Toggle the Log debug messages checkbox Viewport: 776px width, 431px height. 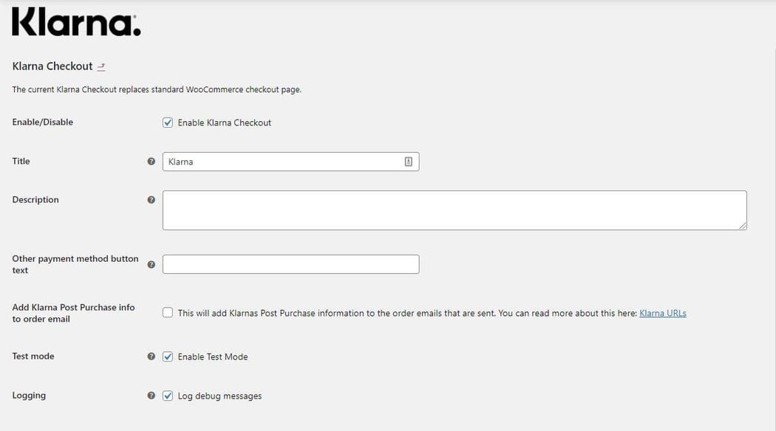(168, 396)
